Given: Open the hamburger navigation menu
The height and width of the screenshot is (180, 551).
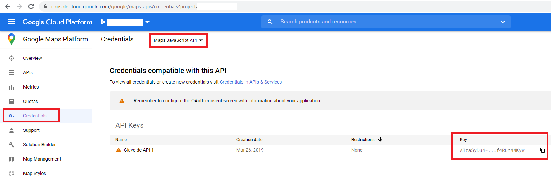Looking at the screenshot, I should [x=12, y=22].
